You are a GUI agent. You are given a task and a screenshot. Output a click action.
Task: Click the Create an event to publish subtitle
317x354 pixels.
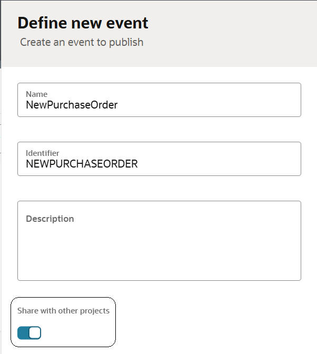[82, 42]
